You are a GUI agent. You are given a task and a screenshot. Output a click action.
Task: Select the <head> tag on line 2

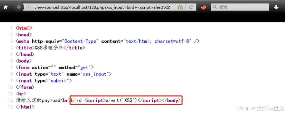[24, 35]
